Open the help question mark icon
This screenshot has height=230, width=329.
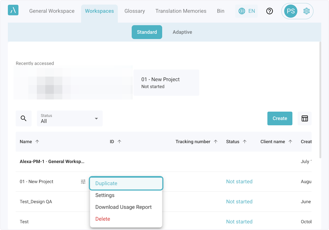tap(270, 11)
